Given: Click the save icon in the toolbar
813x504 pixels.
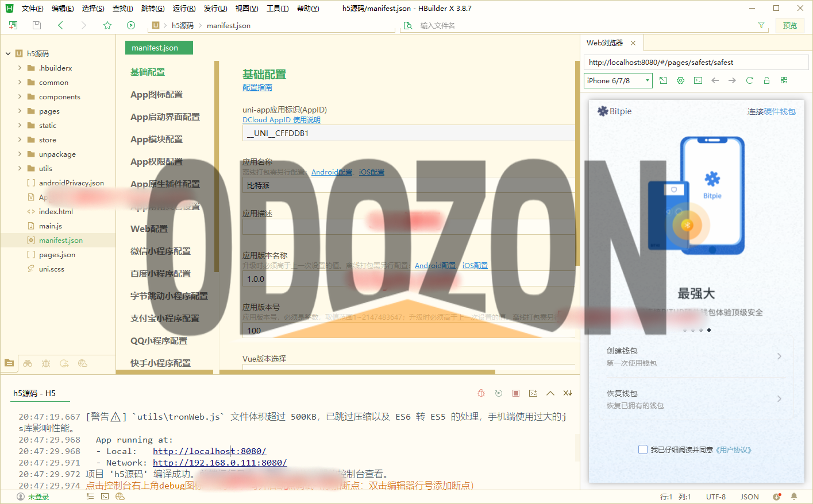Looking at the screenshot, I should 37,25.
